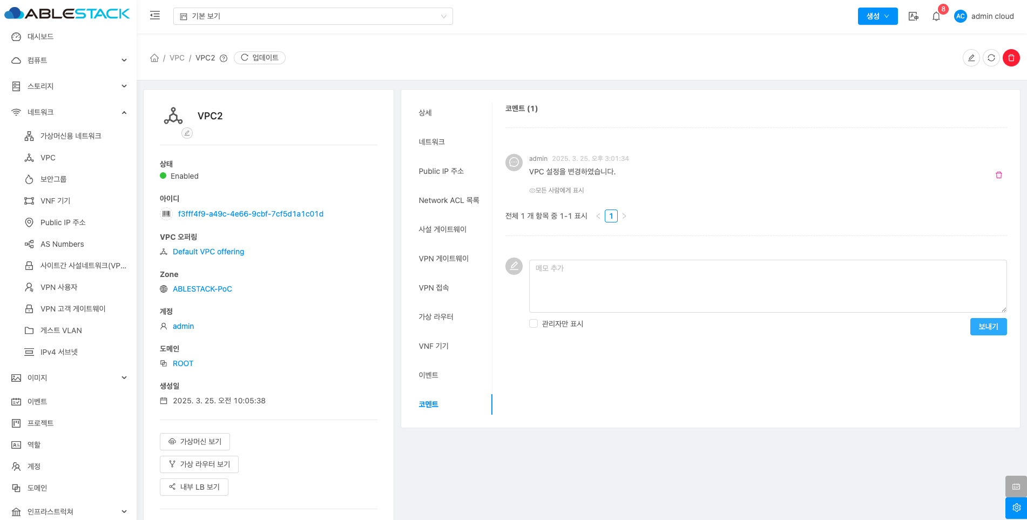Click the refresh icon next to edit
This screenshot has width=1027, height=520.
991,58
